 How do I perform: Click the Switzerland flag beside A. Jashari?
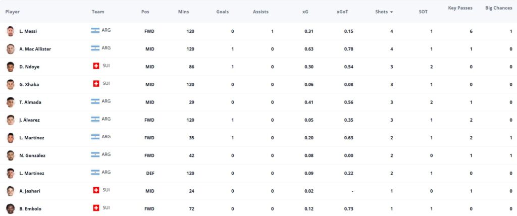(96, 190)
